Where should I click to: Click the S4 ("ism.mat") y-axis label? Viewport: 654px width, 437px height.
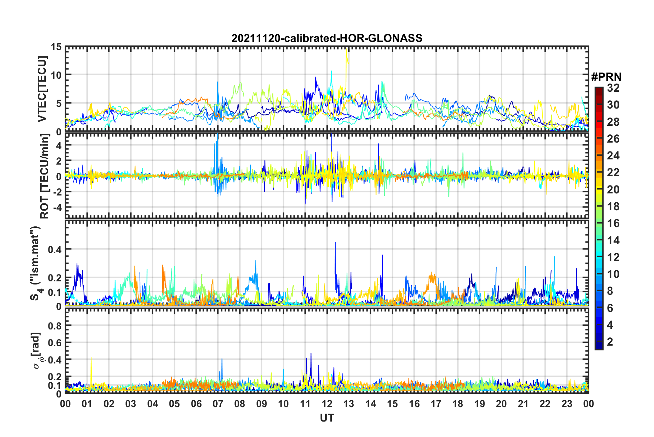[36, 263]
